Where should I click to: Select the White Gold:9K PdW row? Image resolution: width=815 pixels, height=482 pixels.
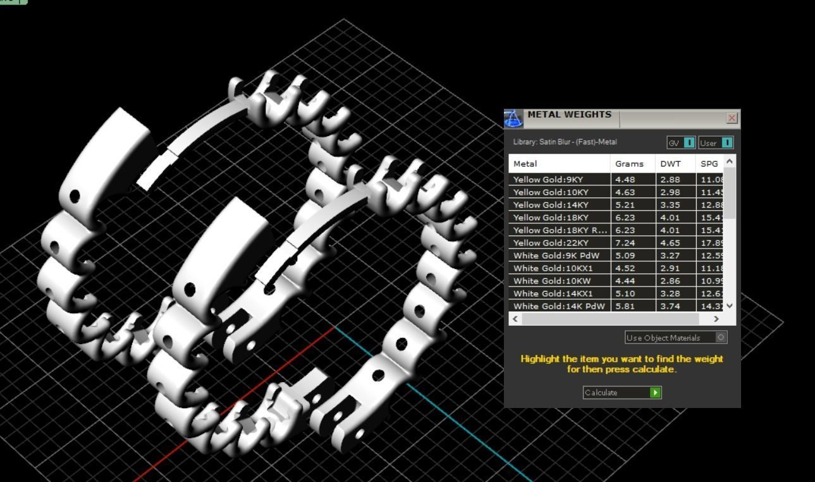pyautogui.click(x=616, y=256)
